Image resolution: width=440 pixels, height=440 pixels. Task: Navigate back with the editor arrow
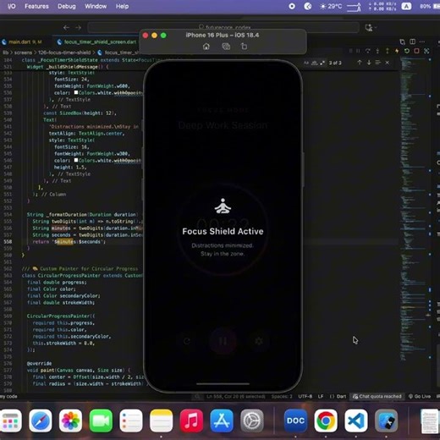66,28
